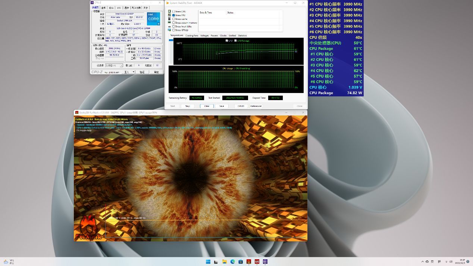Uncheck the Stress FPU option
The height and width of the screenshot is (266, 473).
point(173,15)
